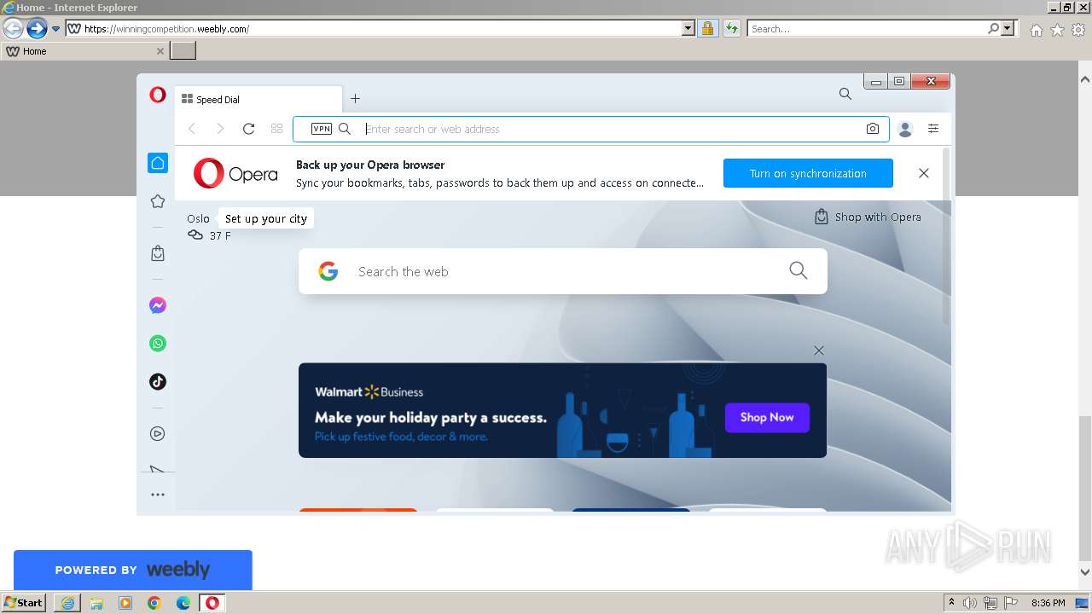Click the IE search box
The image size is (1092, 614).
point(868,28)
